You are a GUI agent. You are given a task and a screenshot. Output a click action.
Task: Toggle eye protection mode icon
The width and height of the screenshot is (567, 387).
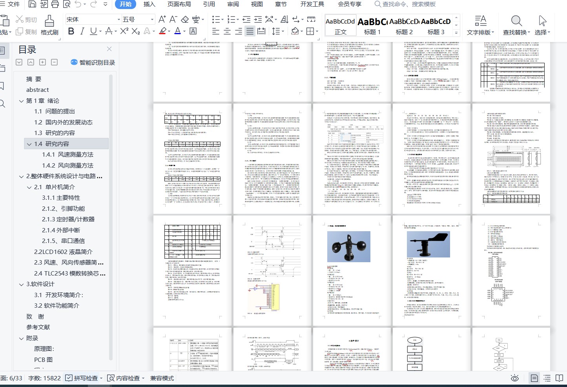click(515, 378)
